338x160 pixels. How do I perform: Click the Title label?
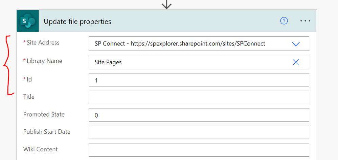29,97
